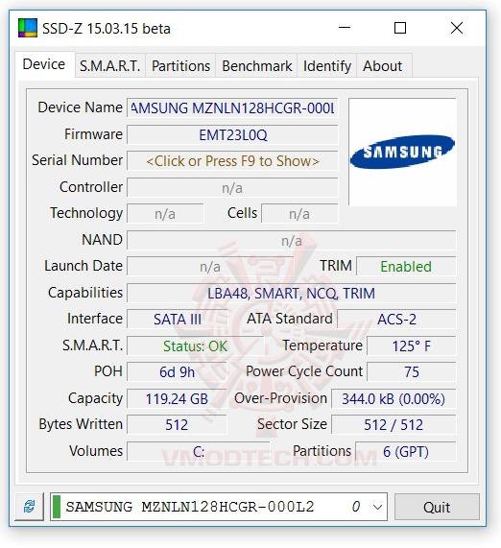Reveal serial number via Click or Press F9 field
This screenshot has width=501, height=548.
pyautogui.click(x=232, y=161)
